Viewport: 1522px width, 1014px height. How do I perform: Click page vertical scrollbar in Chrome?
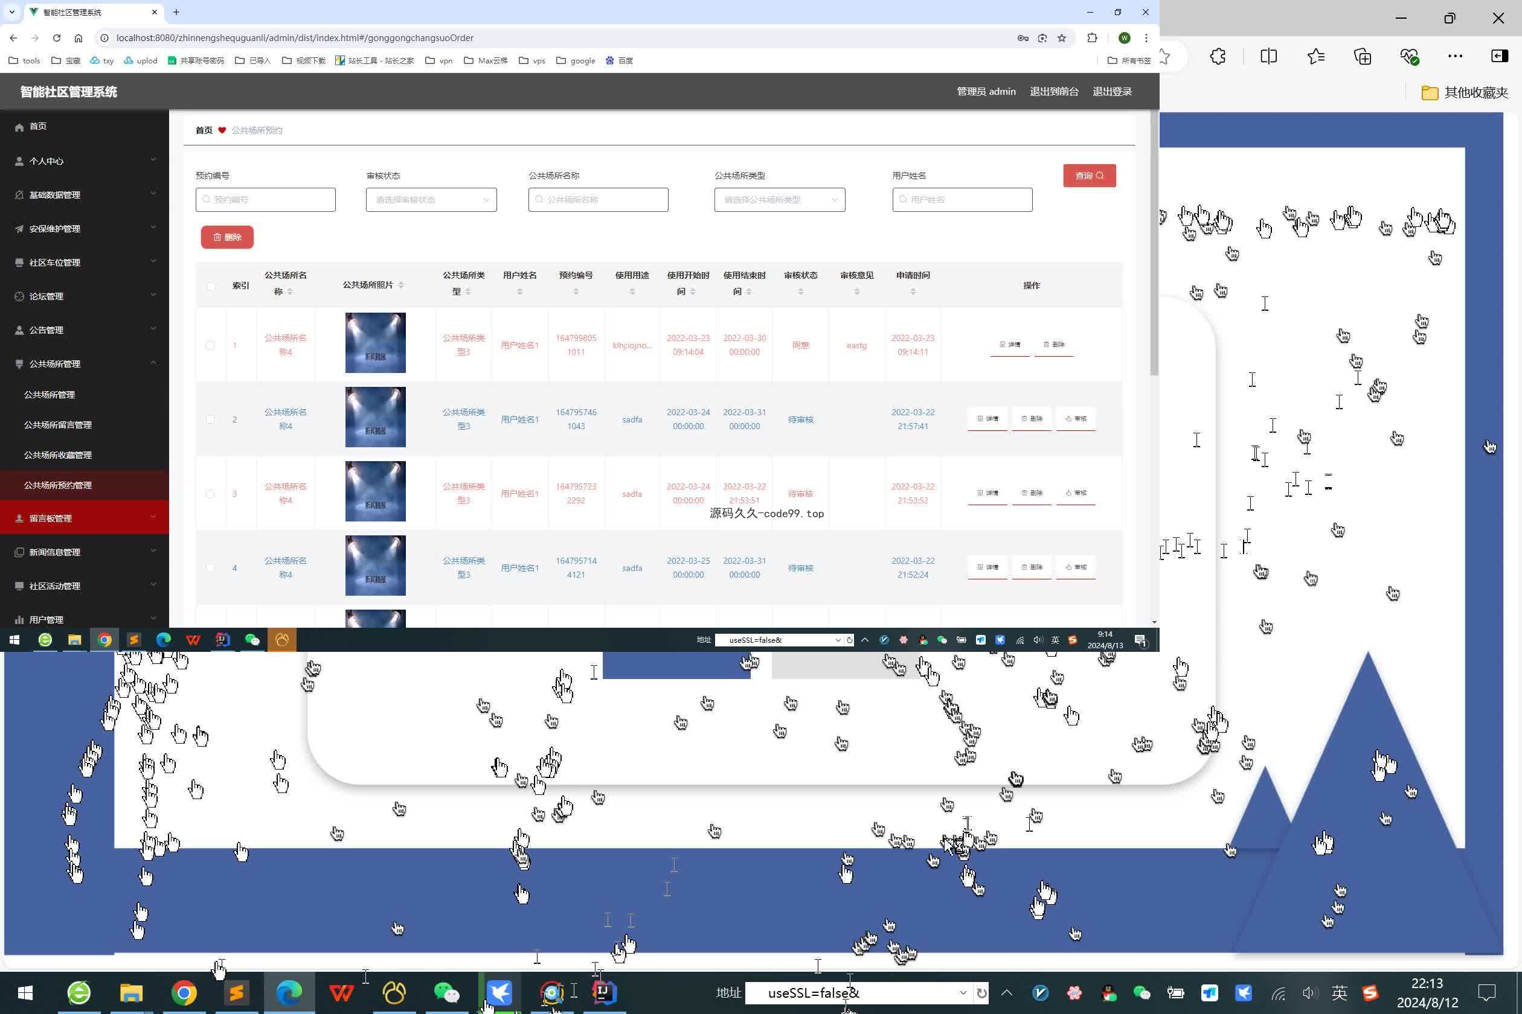tap(1154, 243)
